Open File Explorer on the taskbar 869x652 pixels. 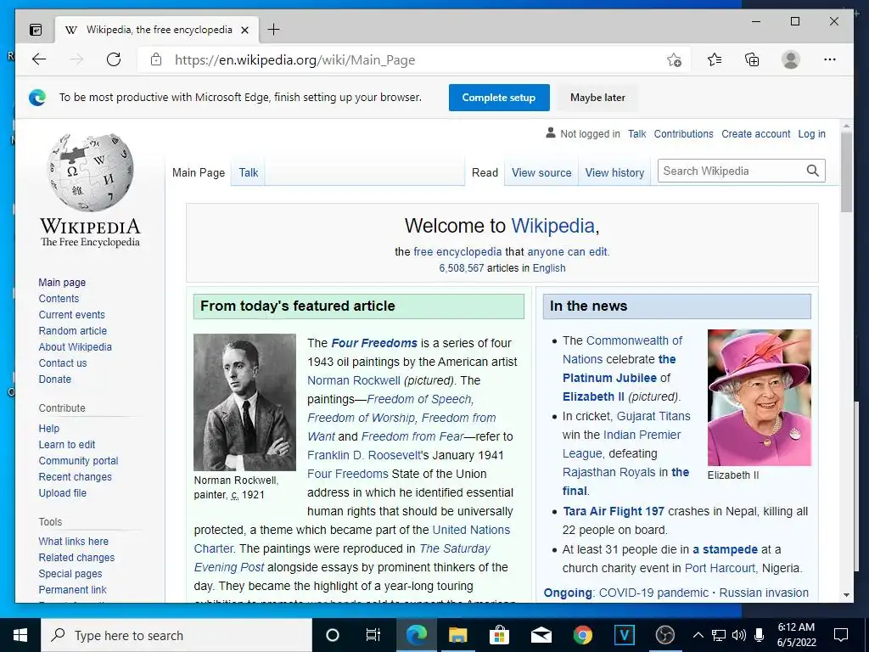457,635
